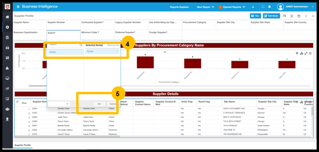Viewport: 319px width, 152px height.
Task: Click the download arrow icon
Action: click(x=253, y=7)
